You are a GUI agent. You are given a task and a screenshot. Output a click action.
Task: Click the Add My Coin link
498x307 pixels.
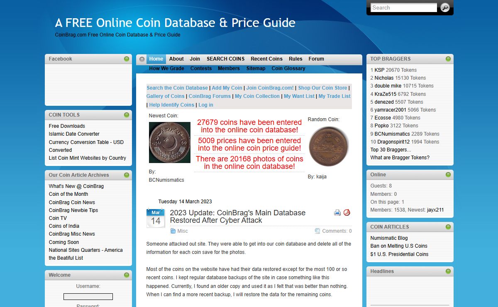227,88
